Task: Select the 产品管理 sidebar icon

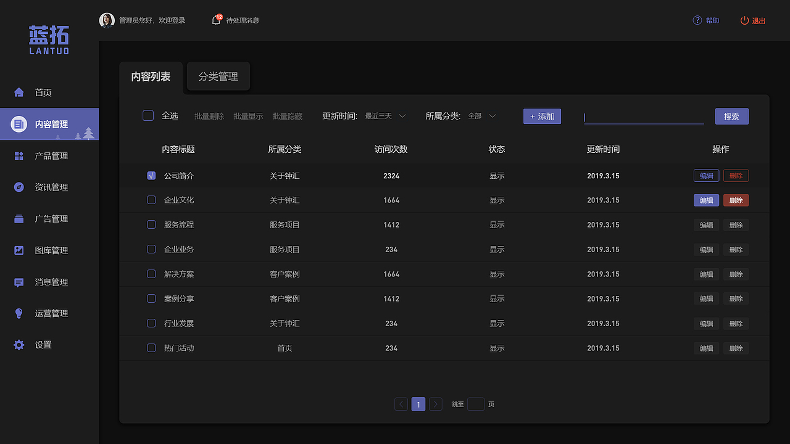Action: 19,155
